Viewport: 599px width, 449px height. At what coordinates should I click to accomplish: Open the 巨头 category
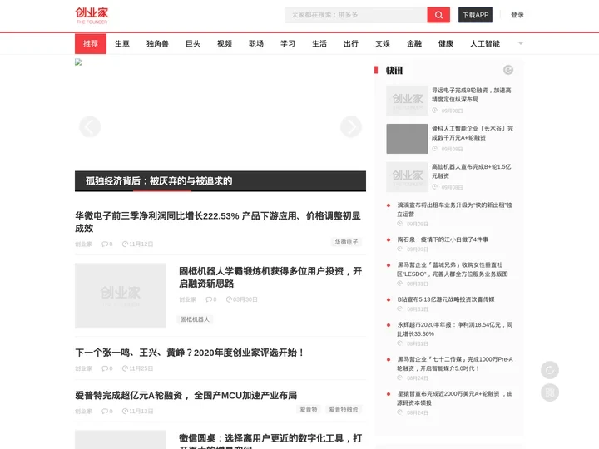click(x=193, y=43)
